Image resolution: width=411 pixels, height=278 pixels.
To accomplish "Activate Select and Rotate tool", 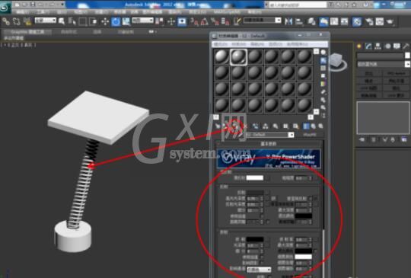I will click(x=116, y=21).
